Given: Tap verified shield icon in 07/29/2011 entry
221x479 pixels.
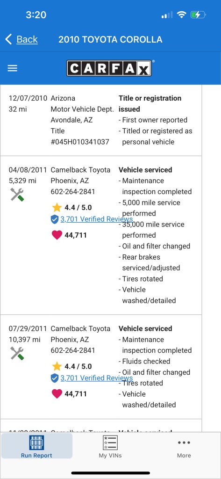Looking at the screenshot, I should (55, 378).
